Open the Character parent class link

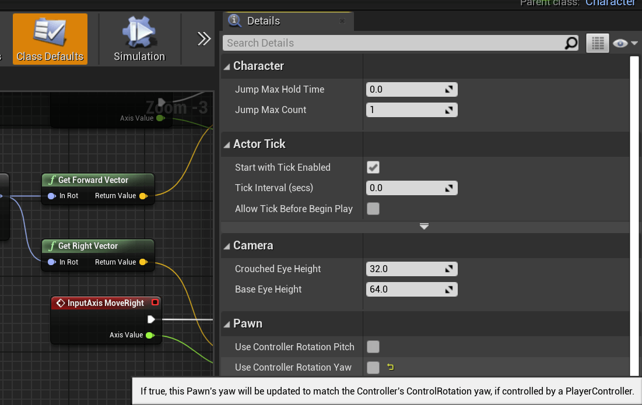(610, 3)
